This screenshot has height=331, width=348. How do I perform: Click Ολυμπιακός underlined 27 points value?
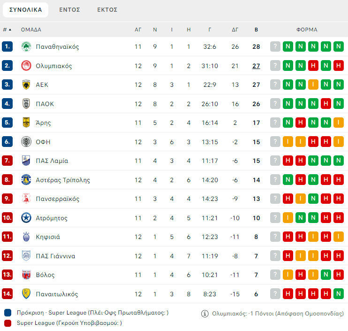tap(256, 66)
